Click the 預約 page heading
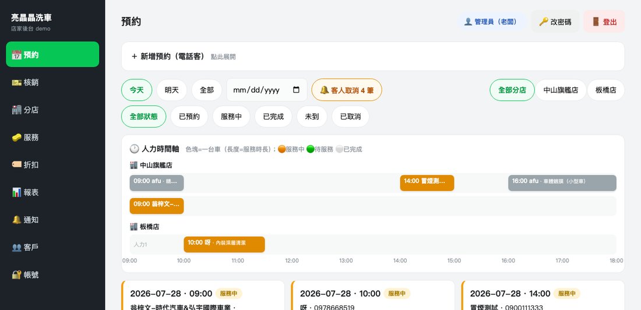This screenshot has width=641, height=310. [131, 22]
